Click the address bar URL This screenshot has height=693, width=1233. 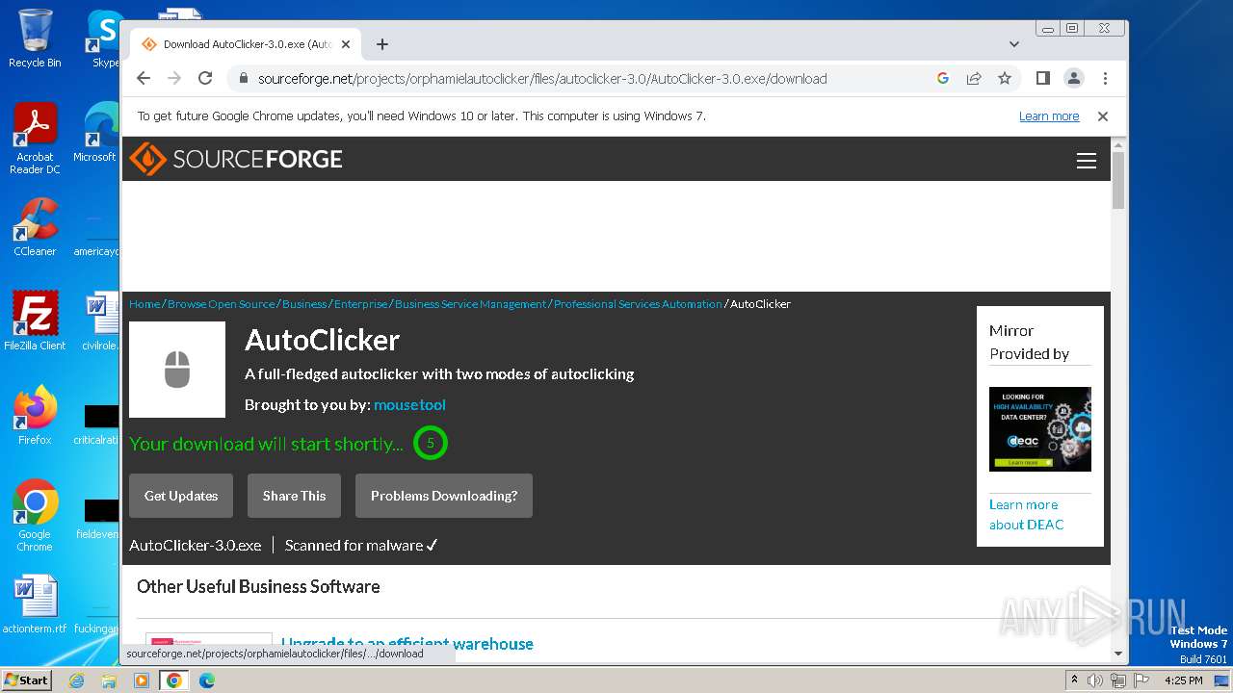pos(542,79)
